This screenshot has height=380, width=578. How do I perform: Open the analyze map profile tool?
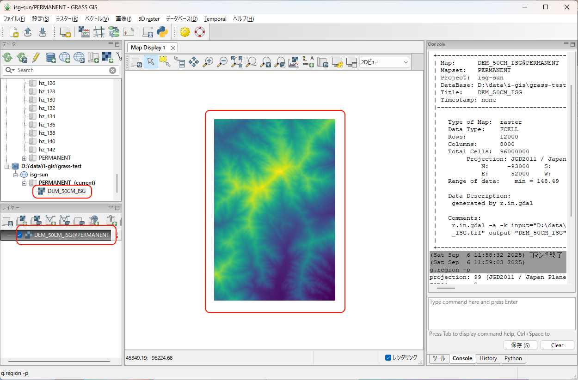pos(294,62)
